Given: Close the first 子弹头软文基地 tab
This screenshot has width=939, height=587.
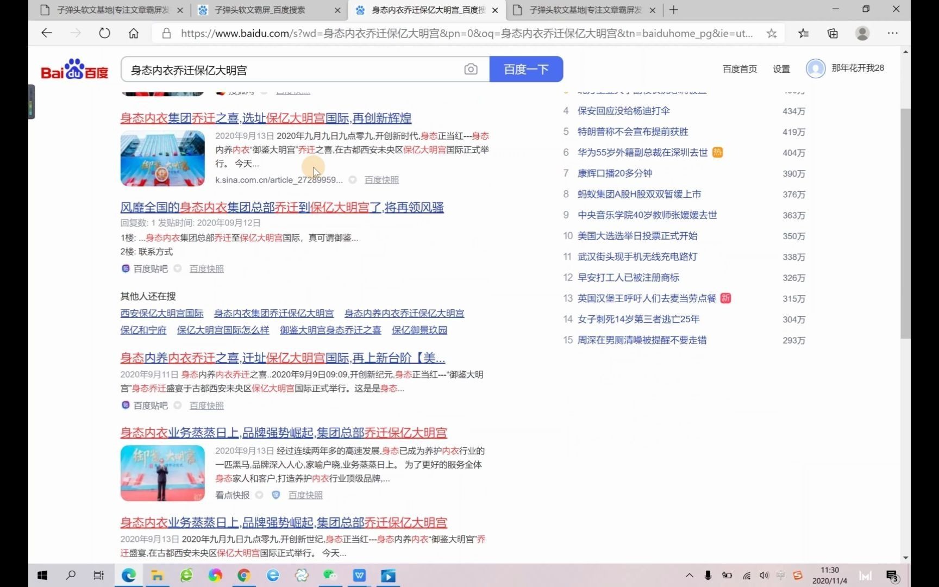Looking at the screenshot, I should tap(180, 10).
